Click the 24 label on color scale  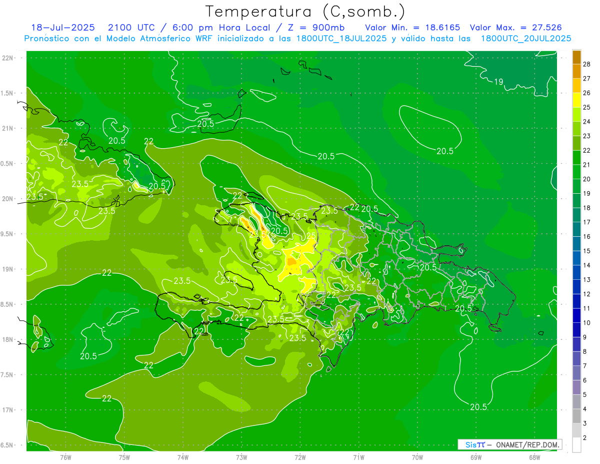point(587,121)
